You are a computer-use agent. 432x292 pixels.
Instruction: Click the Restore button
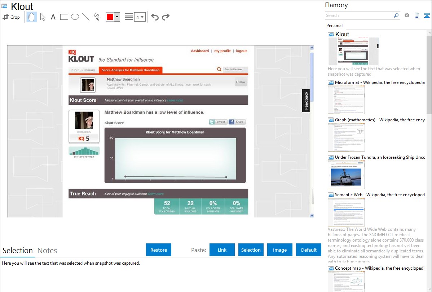(159, 250)
